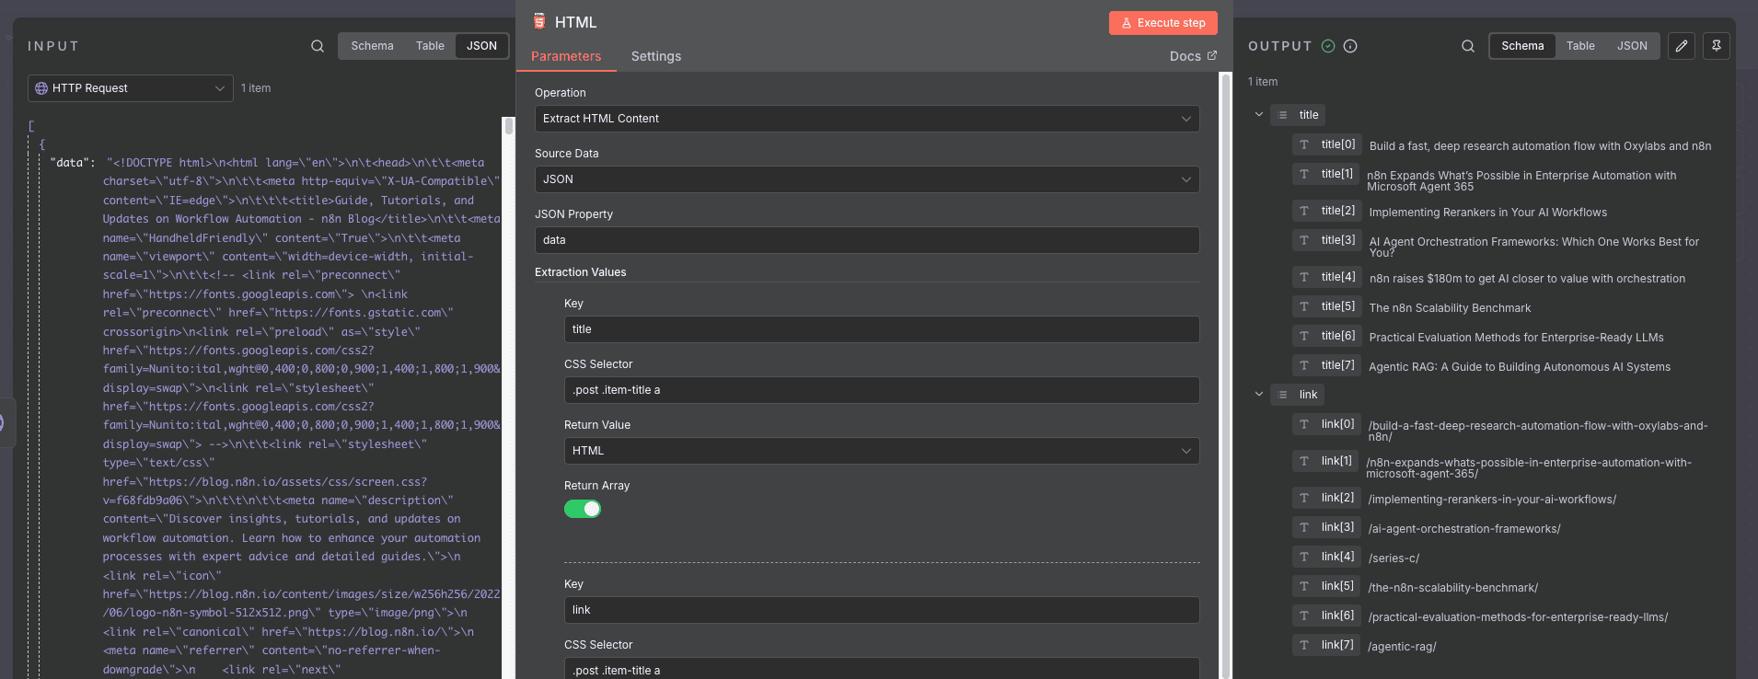Select the output Schema view
Viewport: 1758px width, 679px height.
point(1522,46)
